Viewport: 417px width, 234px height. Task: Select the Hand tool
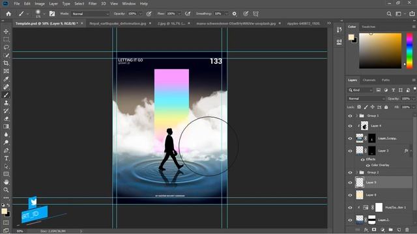pyautogui.click(x=6, y=182)
